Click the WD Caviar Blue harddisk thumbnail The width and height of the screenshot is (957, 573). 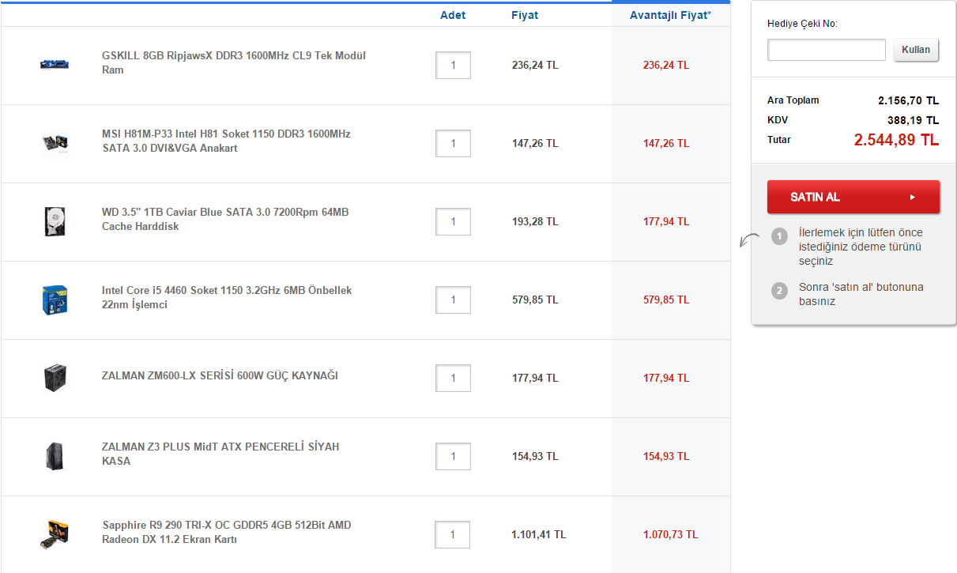pos(55,221)
